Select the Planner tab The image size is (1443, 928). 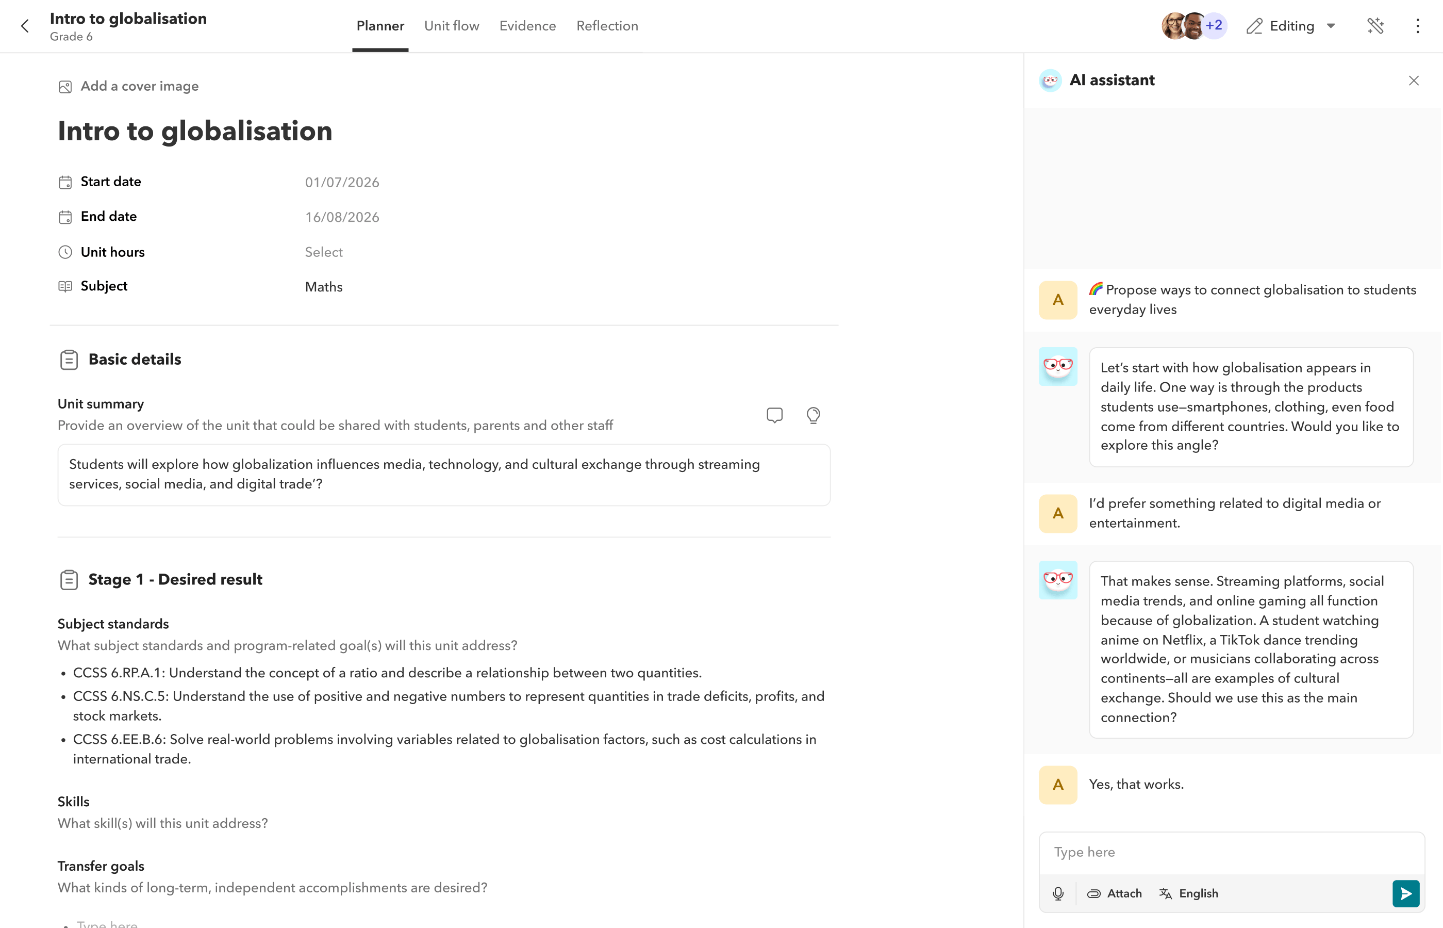[x=380, y=26]
